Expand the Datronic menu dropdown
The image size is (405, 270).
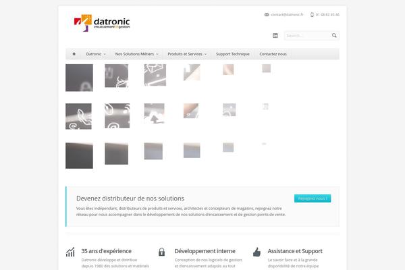(x=96, y=54)
